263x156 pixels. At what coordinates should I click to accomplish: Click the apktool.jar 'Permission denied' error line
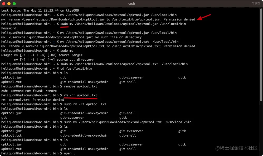(98, 19)
